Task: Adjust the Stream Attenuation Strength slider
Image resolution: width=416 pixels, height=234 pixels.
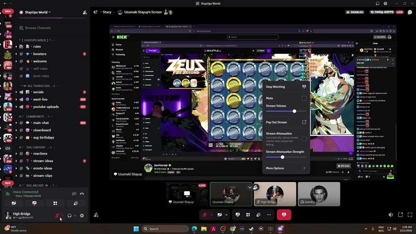Action: pos(286,157)
